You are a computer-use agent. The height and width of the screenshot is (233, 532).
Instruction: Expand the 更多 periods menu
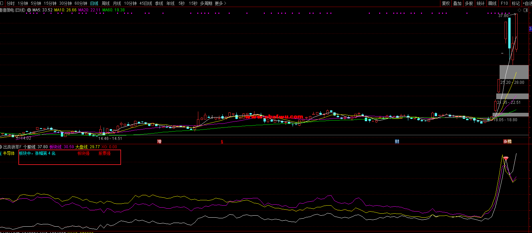pyautogui.click(x=220, y=3)
